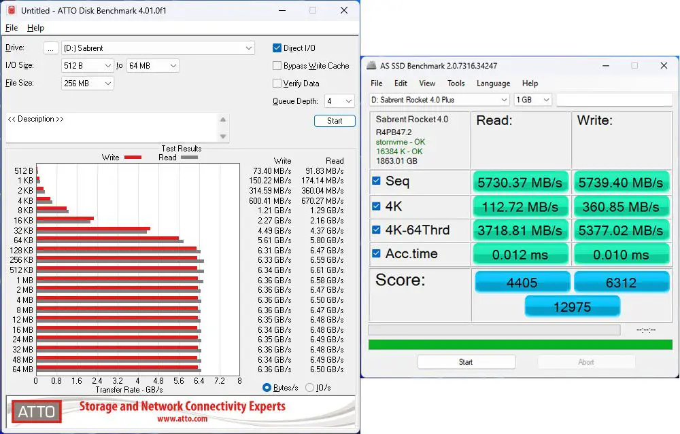Minimize the AS SSD Benchmark window

tap(606, 65)
